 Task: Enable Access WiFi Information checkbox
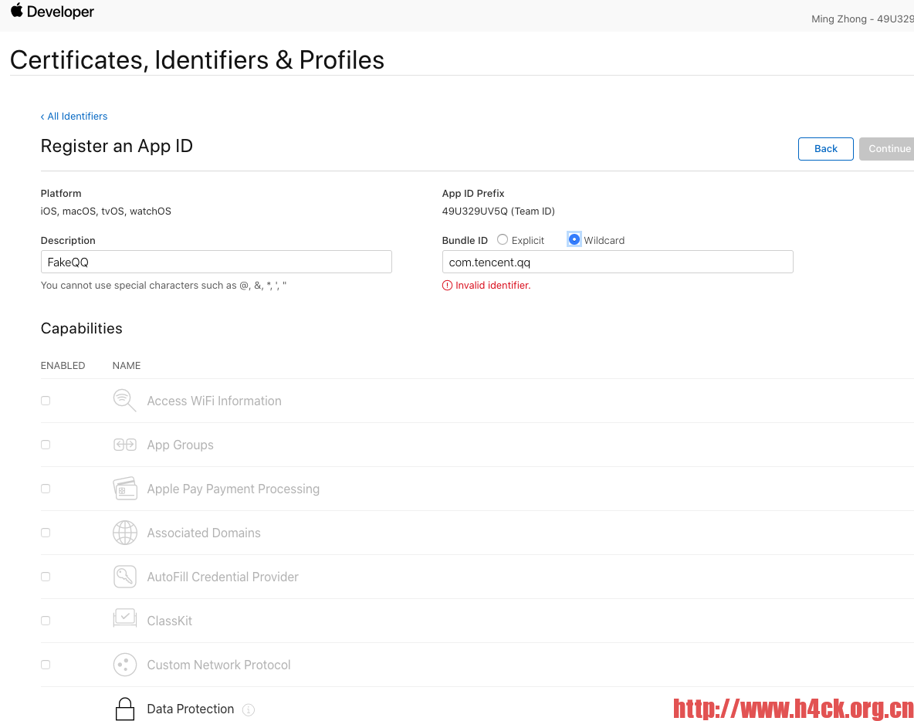46,401
